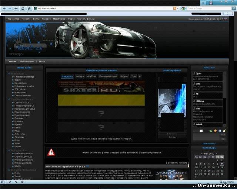Click the green refresh icon in mini-chat
This screenshot has height=189, width=237.
coord(211,131)
